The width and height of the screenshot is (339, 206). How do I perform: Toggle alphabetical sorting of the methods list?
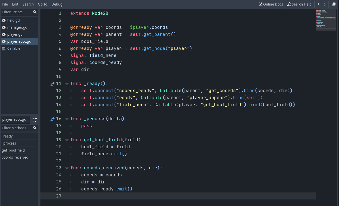35,120
